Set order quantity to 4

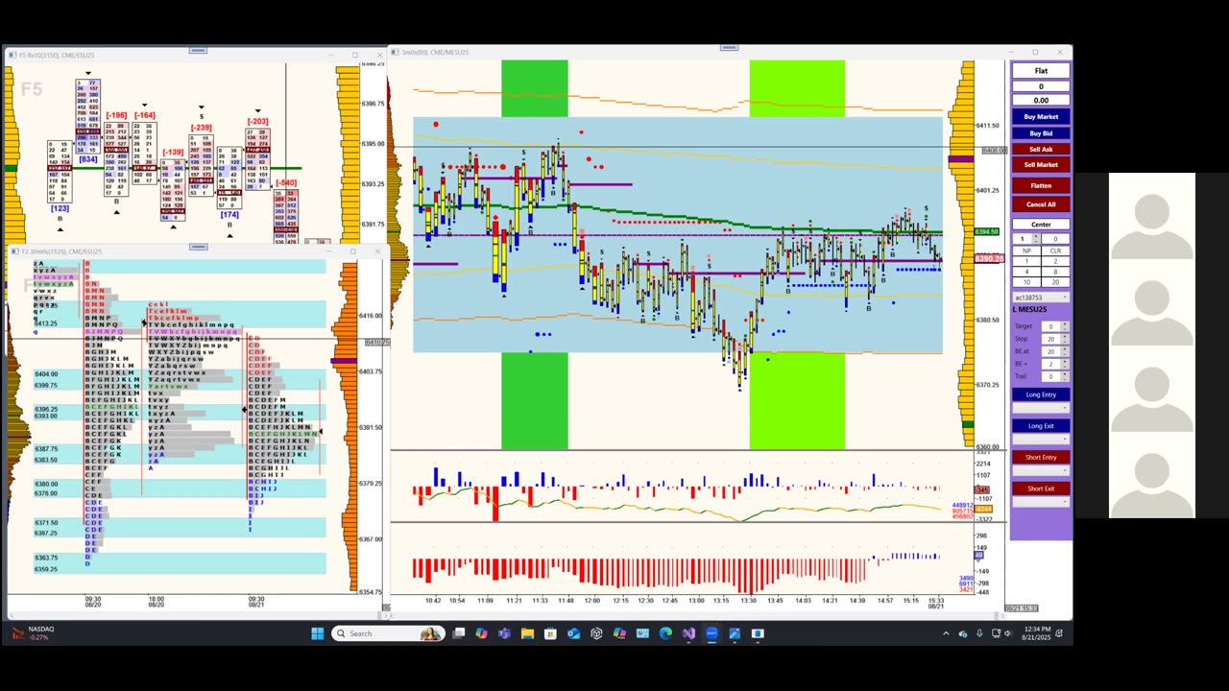[x=1025, y=272]
